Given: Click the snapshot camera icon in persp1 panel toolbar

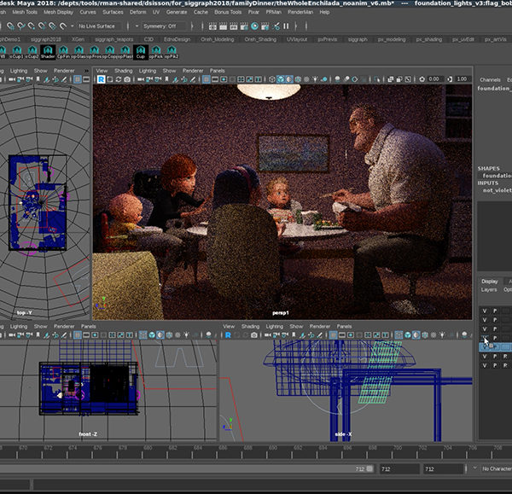Looking at the screenshot, I should (126, 79).
